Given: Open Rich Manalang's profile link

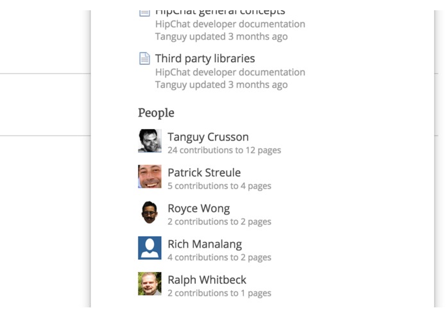Looking at the screenshot, I should (205, 244).
